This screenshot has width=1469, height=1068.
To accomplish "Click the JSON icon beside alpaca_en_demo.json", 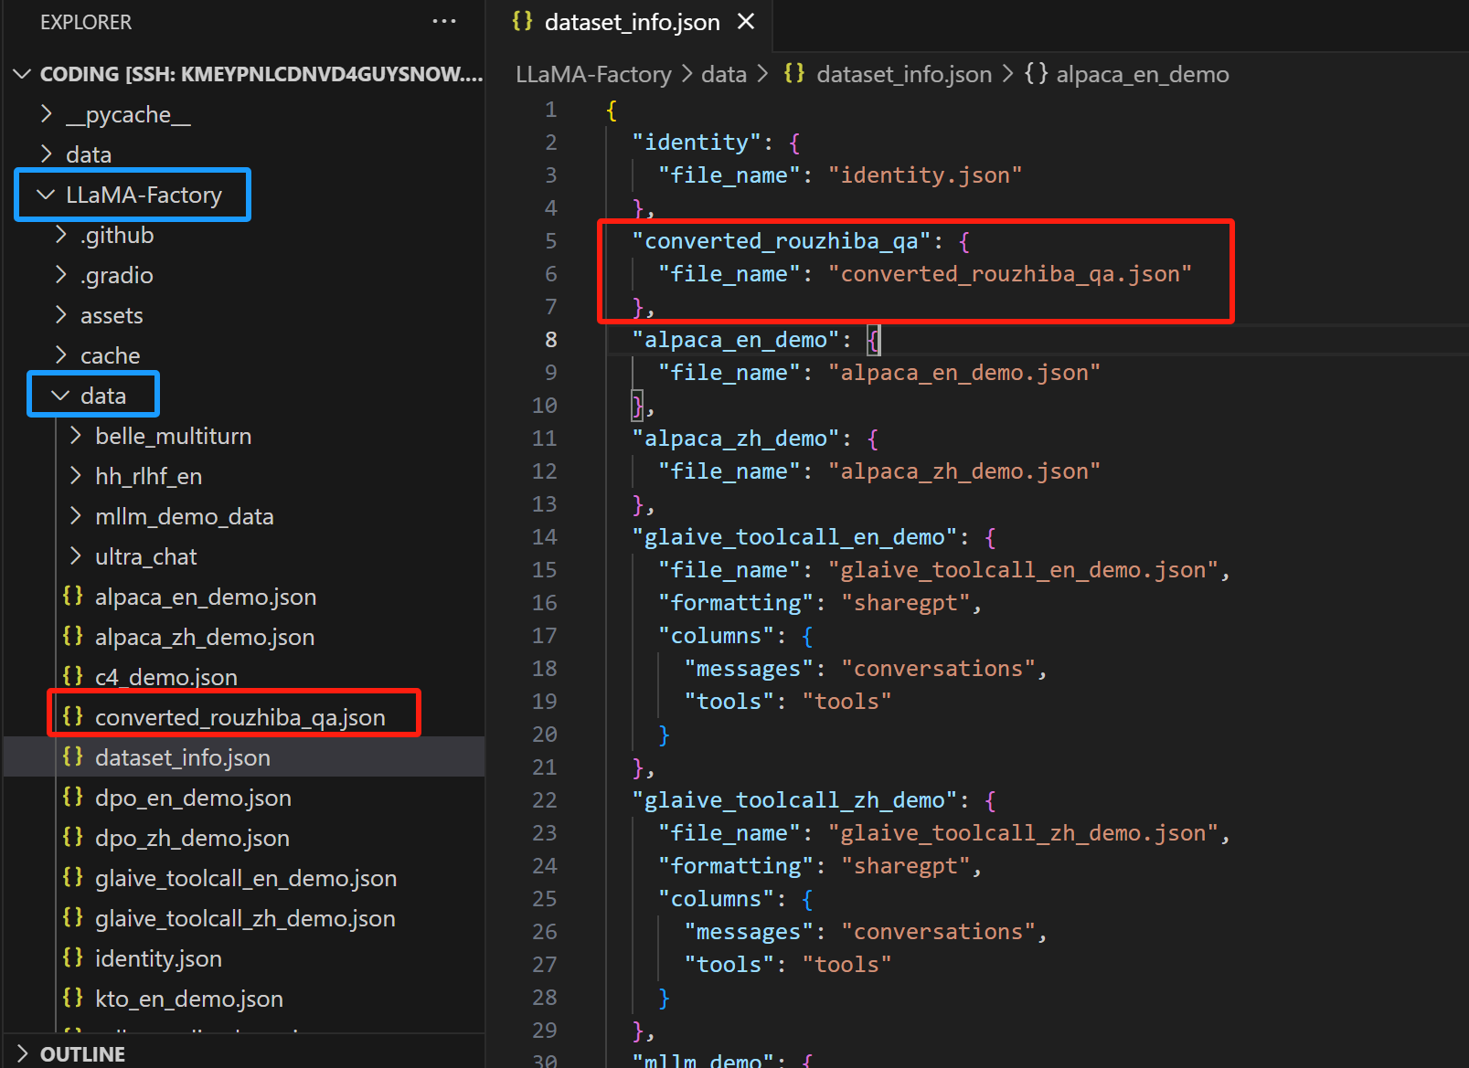I will [73, 596].
